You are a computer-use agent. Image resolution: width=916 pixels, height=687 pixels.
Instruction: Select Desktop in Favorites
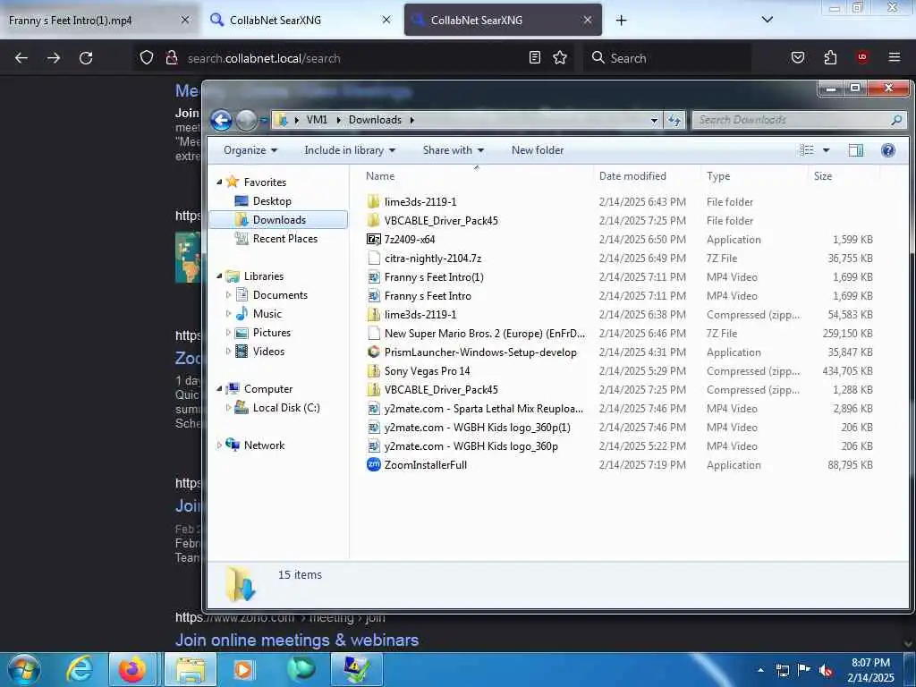point(272,201)
